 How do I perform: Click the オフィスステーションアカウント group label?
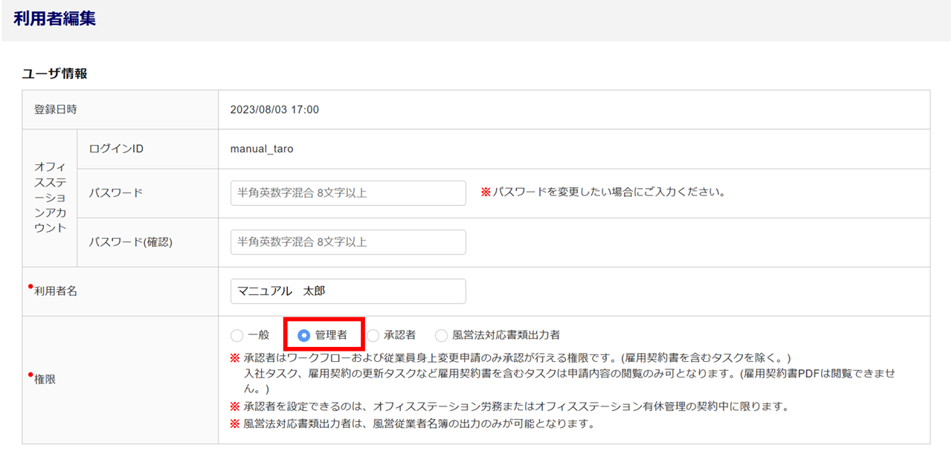tap(50, 198)
